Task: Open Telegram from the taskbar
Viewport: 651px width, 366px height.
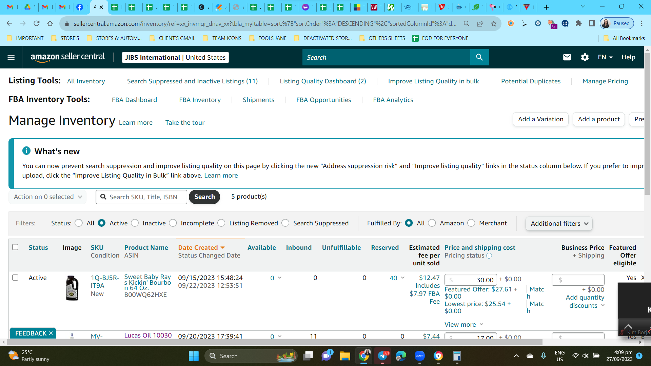Action: (x=382, y=356)
